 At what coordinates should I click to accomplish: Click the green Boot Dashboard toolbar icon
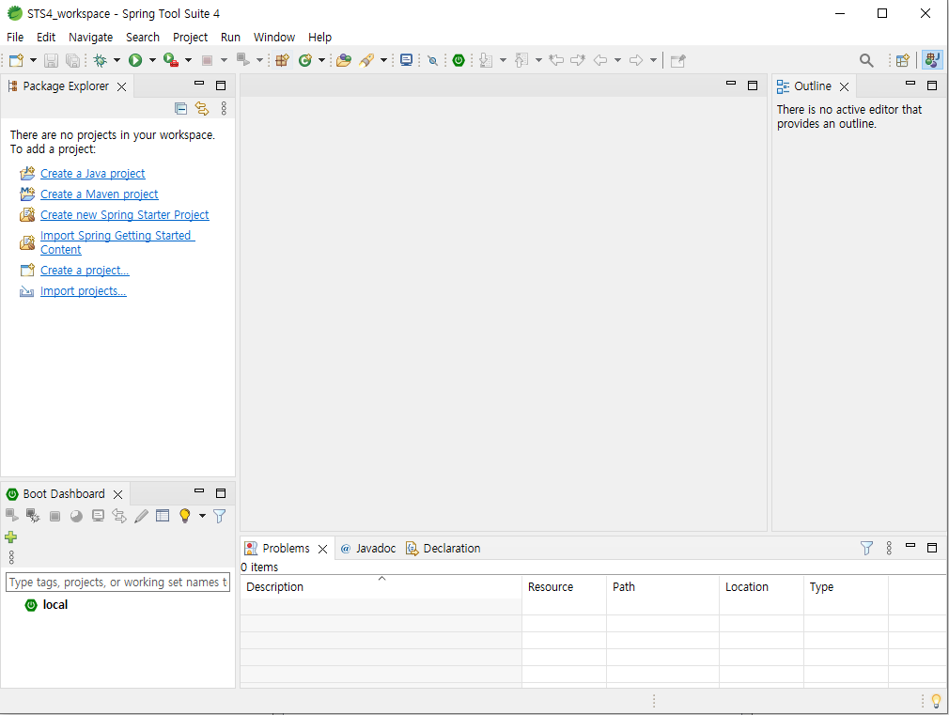(x=459, y=60)
